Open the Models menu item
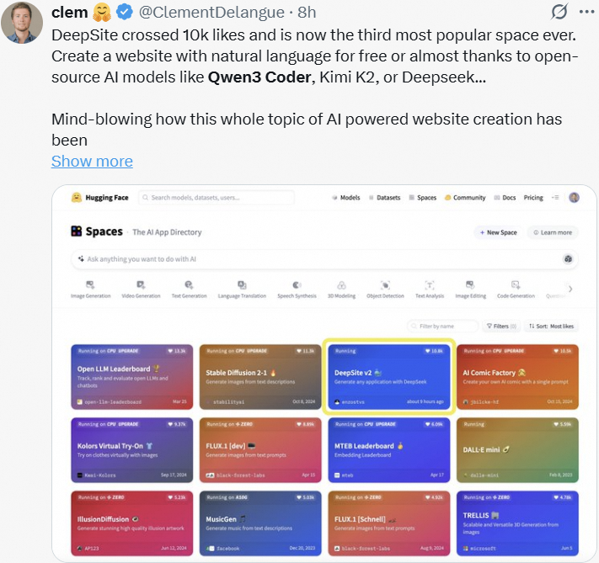The height and width of the screenshot is (563, 599). (x=346, y=198)
